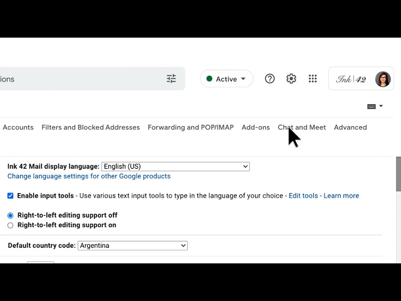Open the Default country code dropdown
This screenshot has height=301, width=401.
132,246
